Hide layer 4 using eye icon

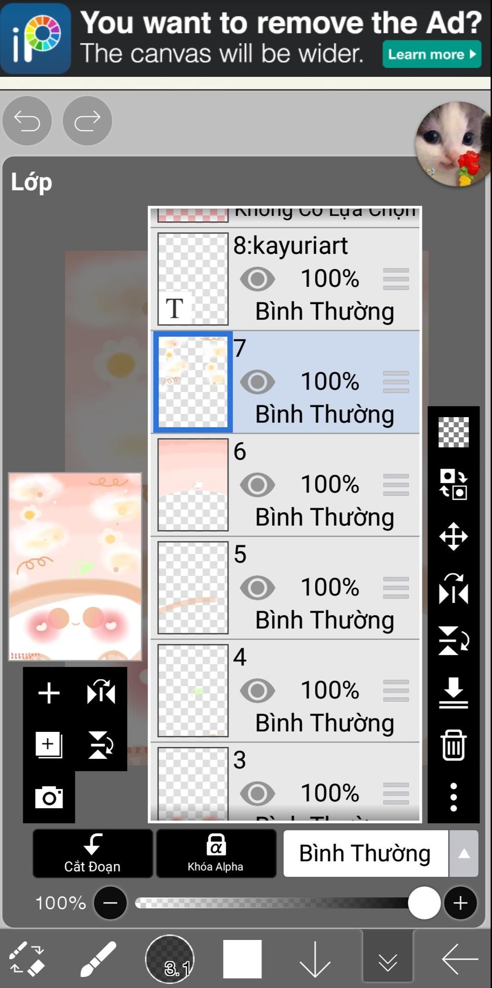[x=258, y=691]
